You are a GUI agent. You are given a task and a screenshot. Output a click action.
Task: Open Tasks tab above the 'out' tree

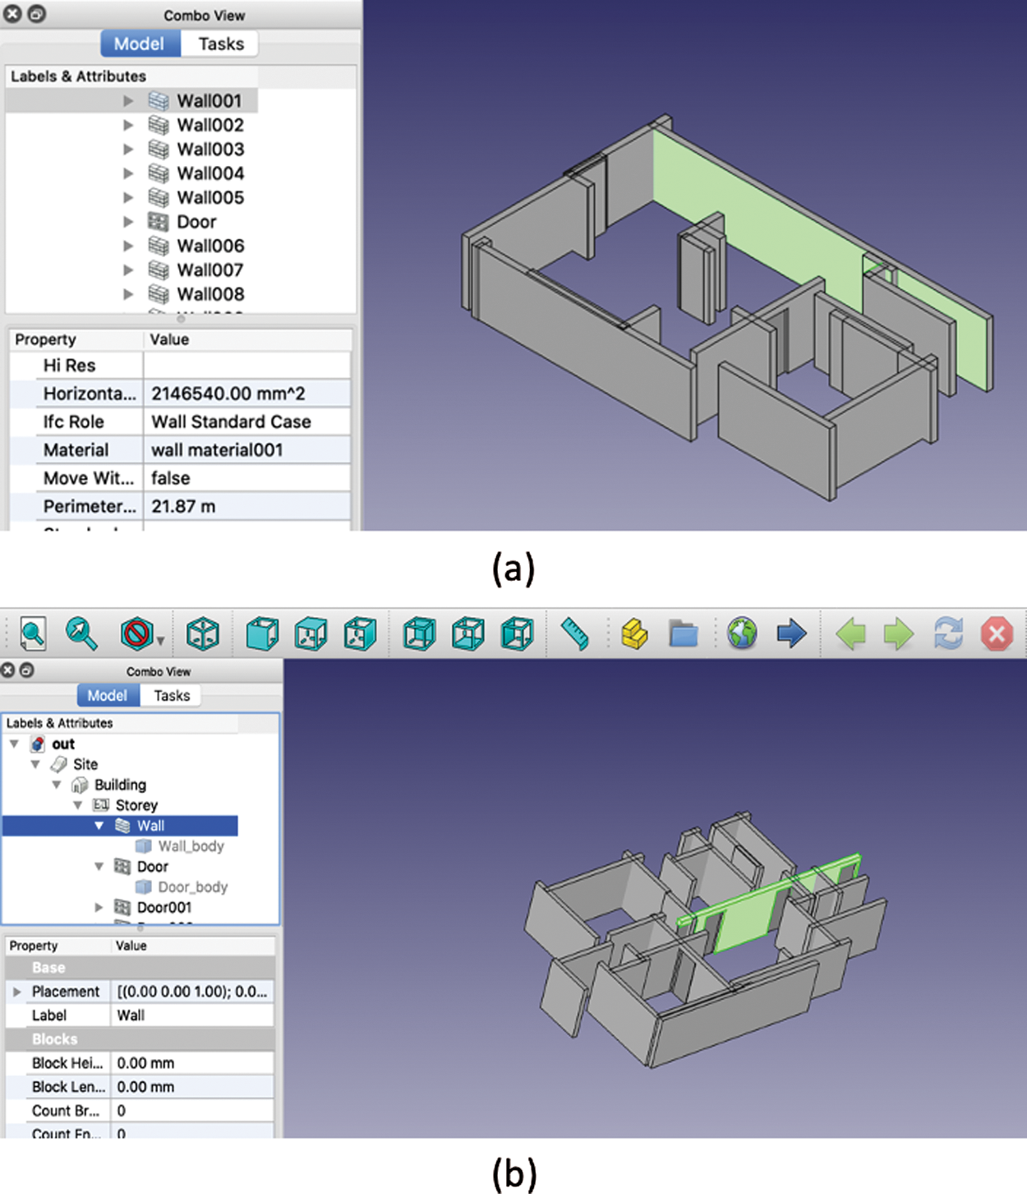click(x=171, y=695)
